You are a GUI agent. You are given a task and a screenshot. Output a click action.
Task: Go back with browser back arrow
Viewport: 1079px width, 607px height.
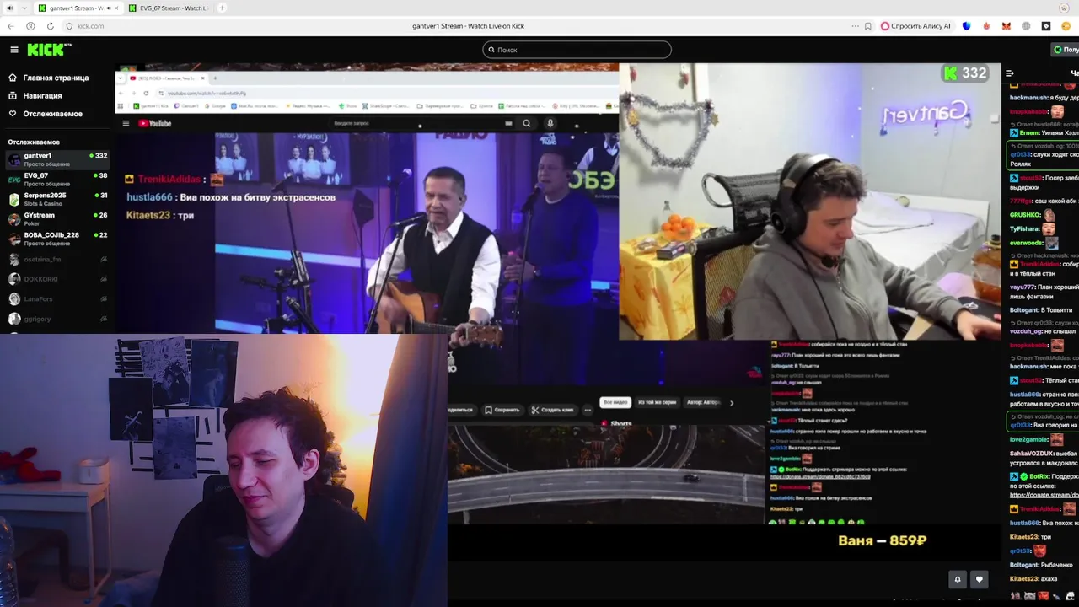[x=13, y=26]
